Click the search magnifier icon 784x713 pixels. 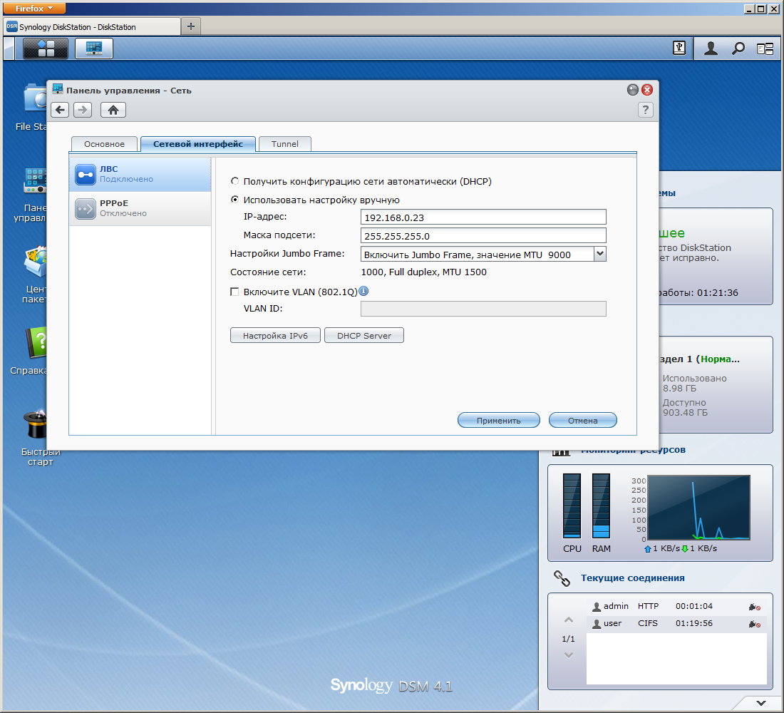[x=738, y=48]
